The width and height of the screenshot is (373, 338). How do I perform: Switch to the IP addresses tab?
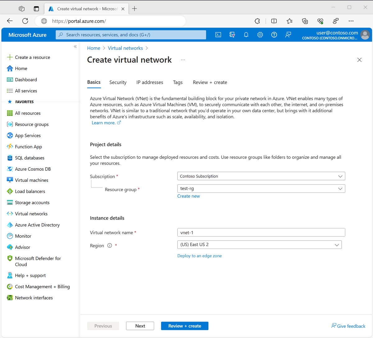click(x=150, y=82)
